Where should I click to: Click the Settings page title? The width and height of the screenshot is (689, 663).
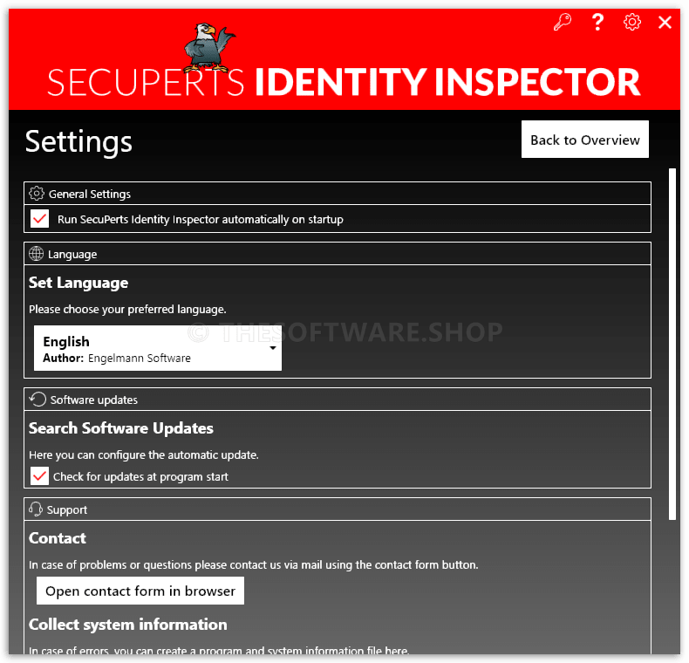pos(78,142)
